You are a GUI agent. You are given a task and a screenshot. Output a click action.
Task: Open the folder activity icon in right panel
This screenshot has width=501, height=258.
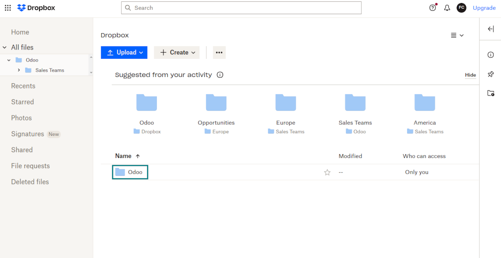(x=491, y=93)
